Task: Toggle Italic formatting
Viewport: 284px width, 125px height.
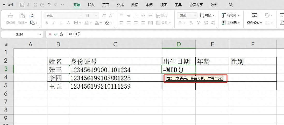Action: click(x=54, y=23)
